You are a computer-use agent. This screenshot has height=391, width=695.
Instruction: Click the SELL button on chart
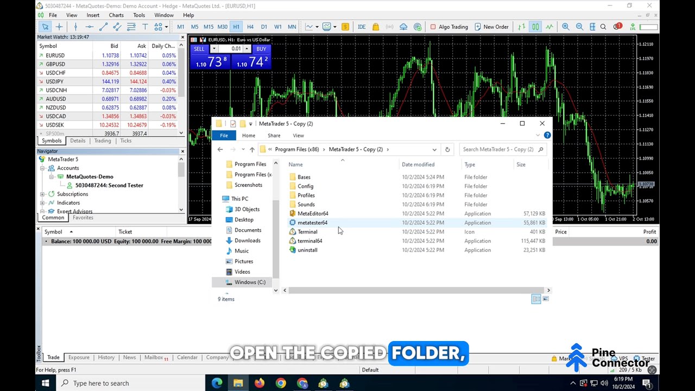click(199, 49)
